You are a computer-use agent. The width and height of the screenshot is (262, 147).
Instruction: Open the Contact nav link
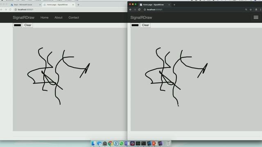(74, 18)
